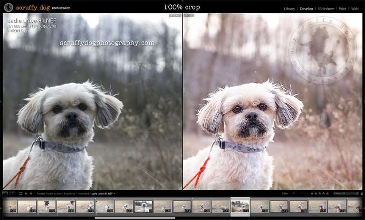Toggle the filter lock switch at far right

362,193
